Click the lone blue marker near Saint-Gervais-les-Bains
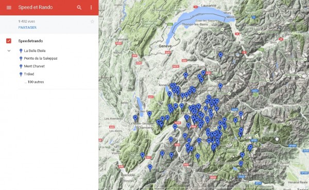 tap(220, 86)
